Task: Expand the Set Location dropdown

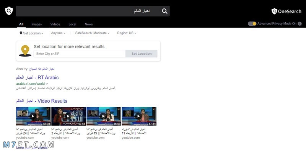Action: (x=32, y=33)
